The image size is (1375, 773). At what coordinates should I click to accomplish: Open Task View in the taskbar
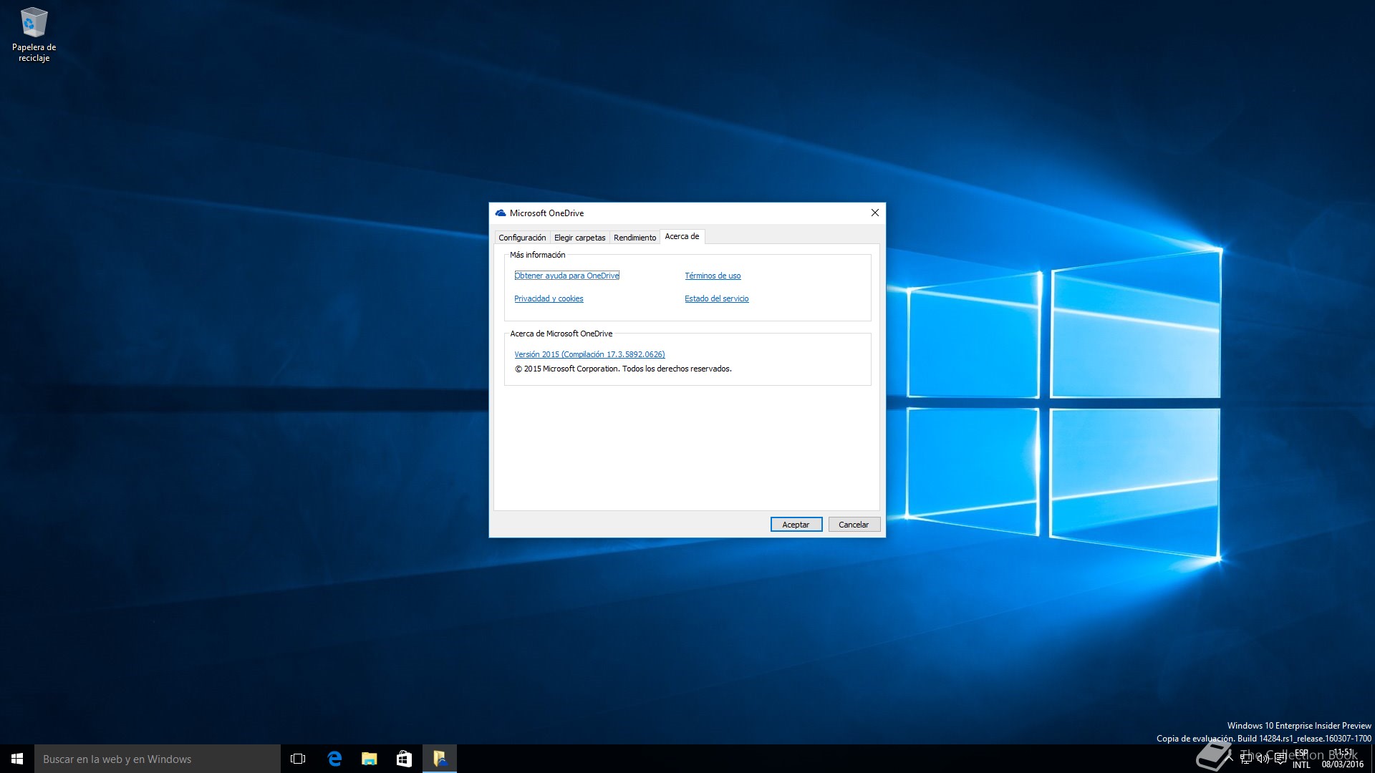coord(298,759)
